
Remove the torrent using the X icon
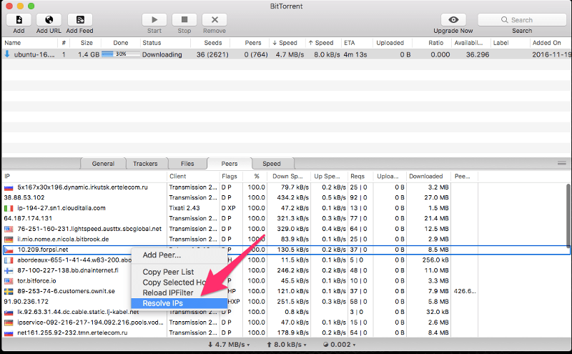coord(214,20)
